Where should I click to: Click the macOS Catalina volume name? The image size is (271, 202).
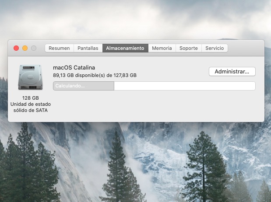click(74, 67)
